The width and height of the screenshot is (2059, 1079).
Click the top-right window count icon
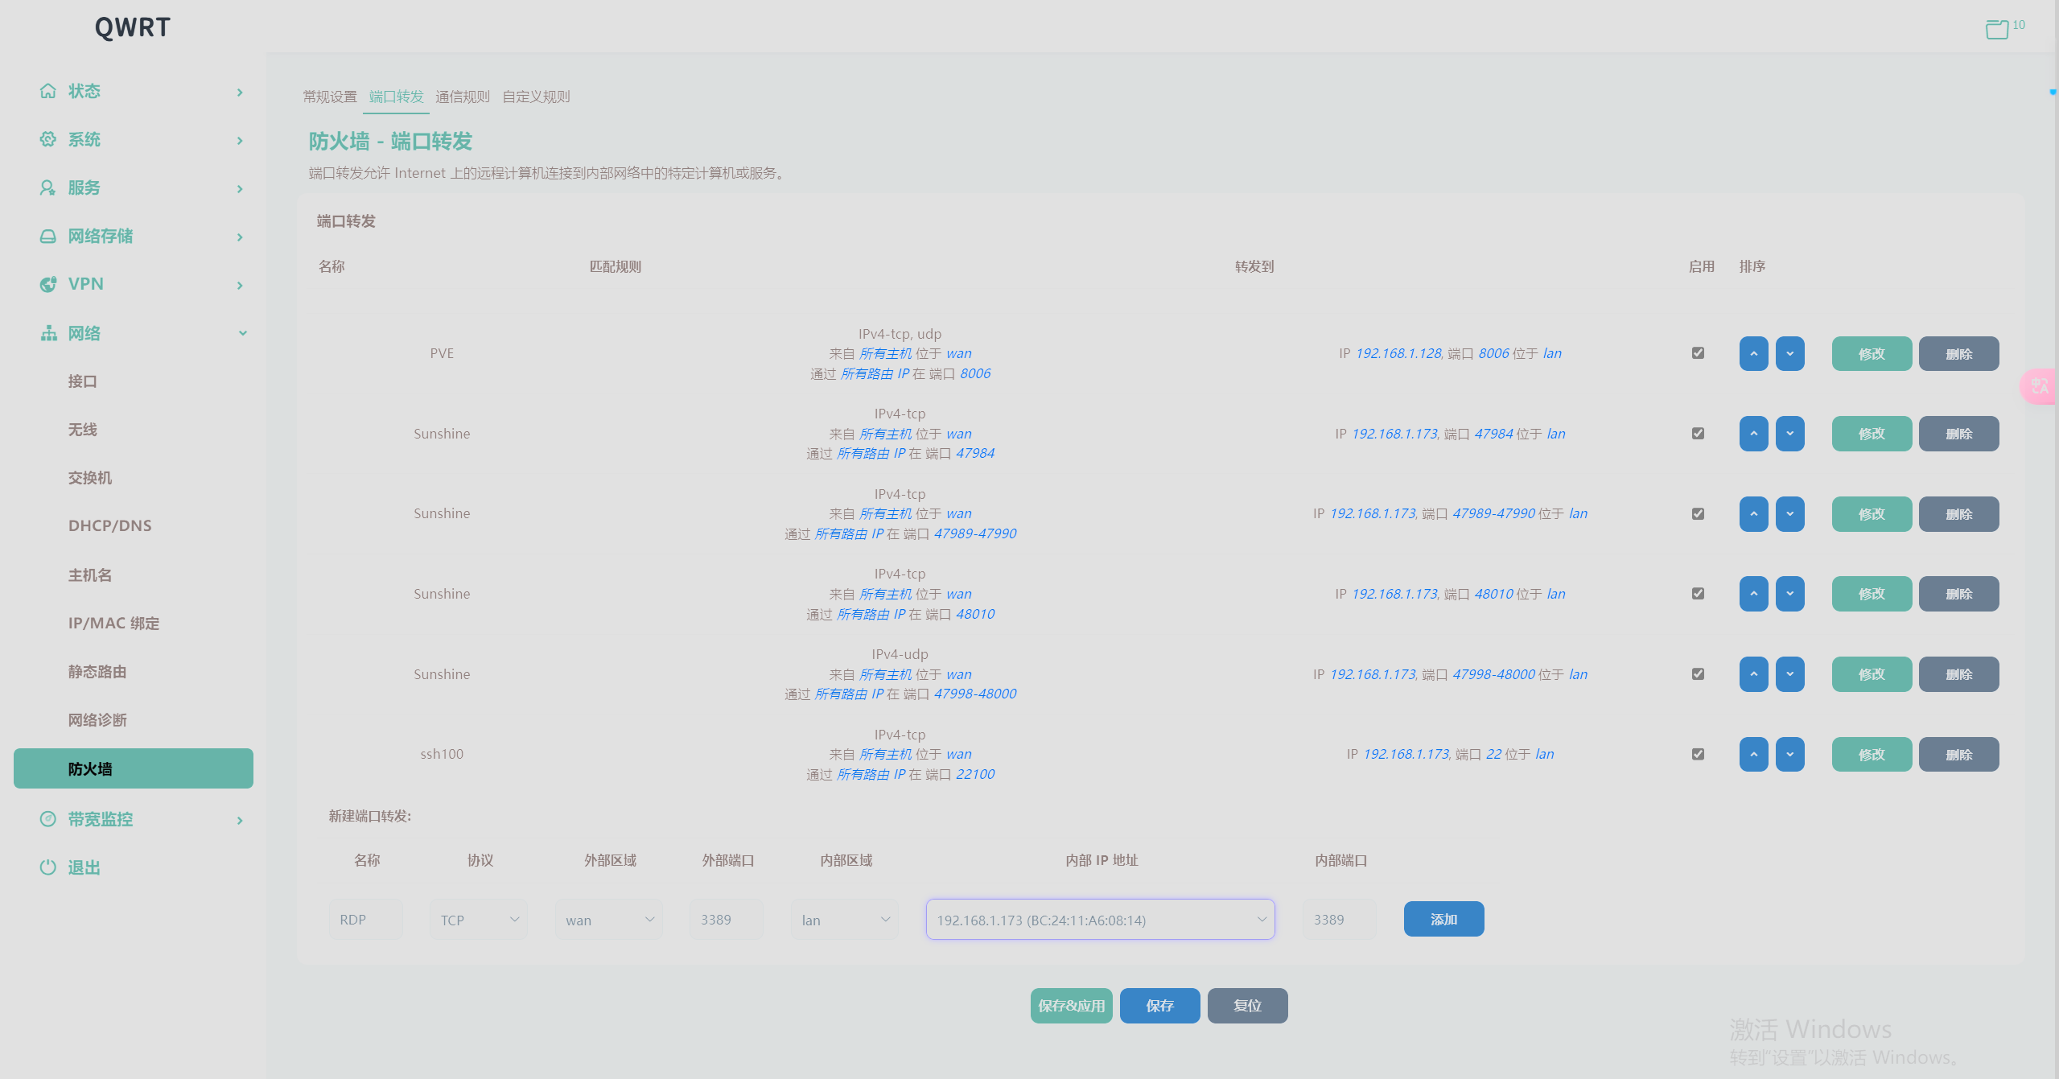tap(1998, 29)
